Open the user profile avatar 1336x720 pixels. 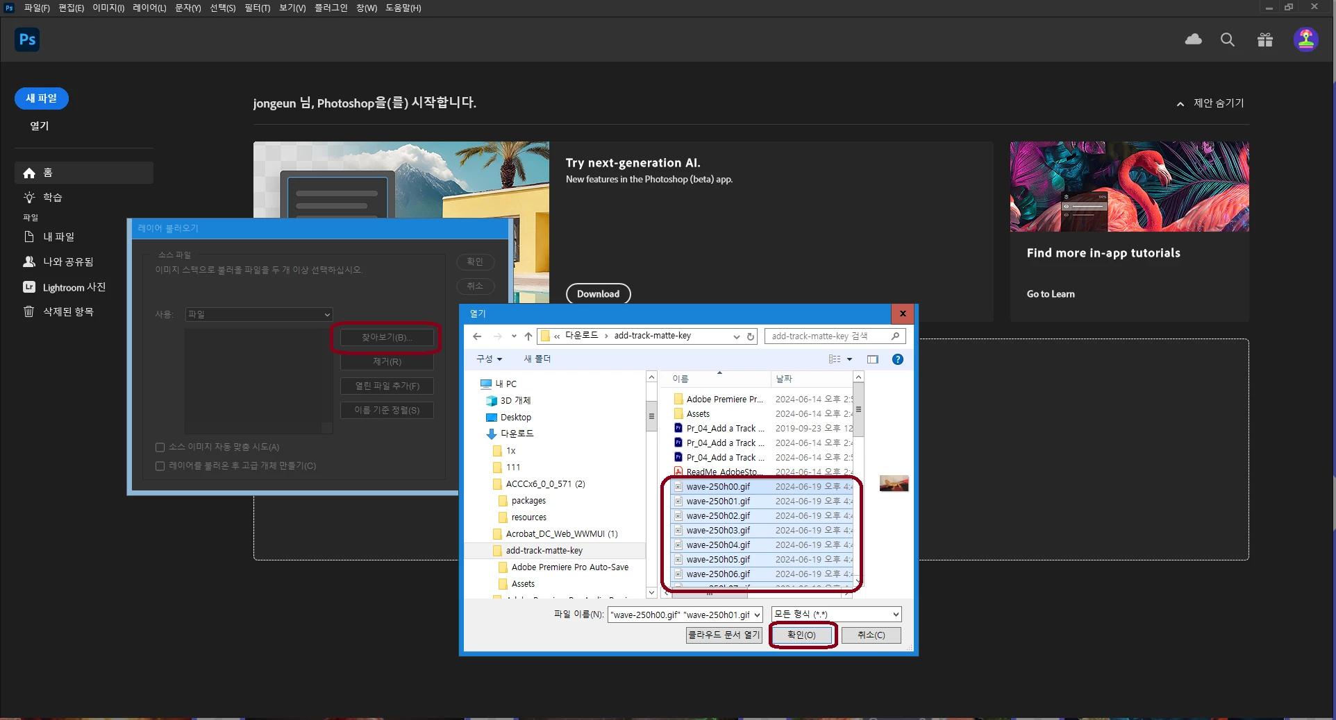(1306, 40)
